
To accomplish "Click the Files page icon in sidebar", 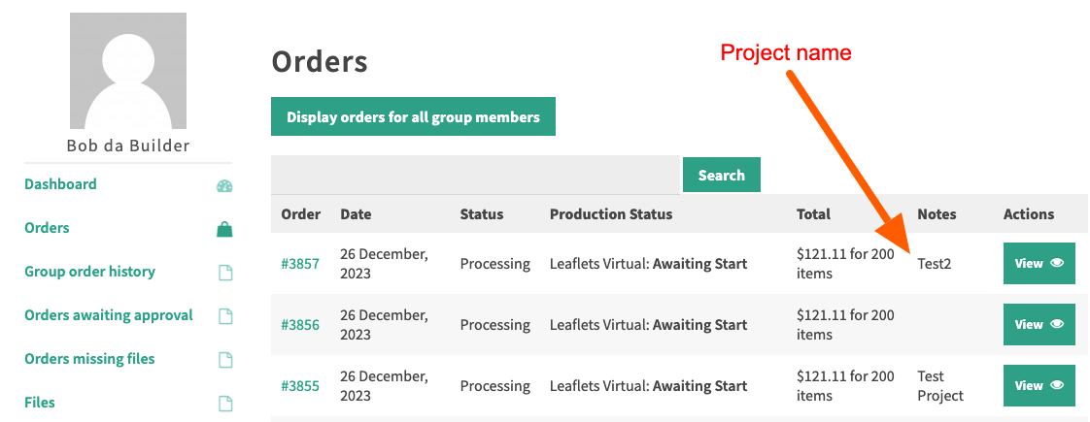I will coord(225,404).
